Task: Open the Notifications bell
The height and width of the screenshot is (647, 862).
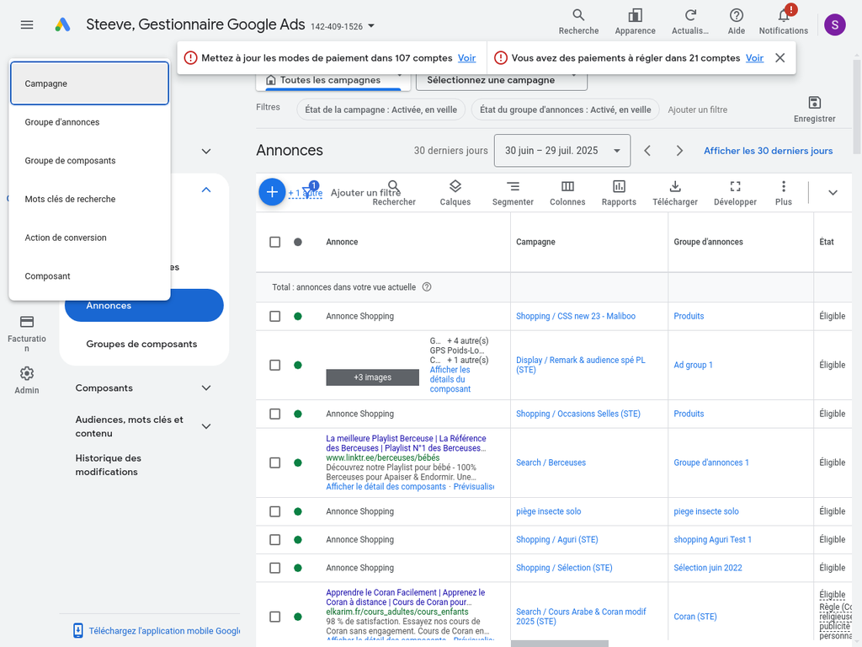Action: (784, 22)
